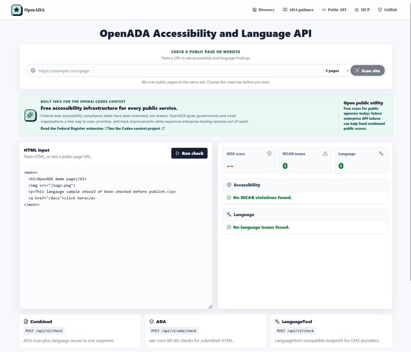Click inside the HTML input code editor
Screen dimensions: 411x352
pyautogui.click(x=116, y=237)
